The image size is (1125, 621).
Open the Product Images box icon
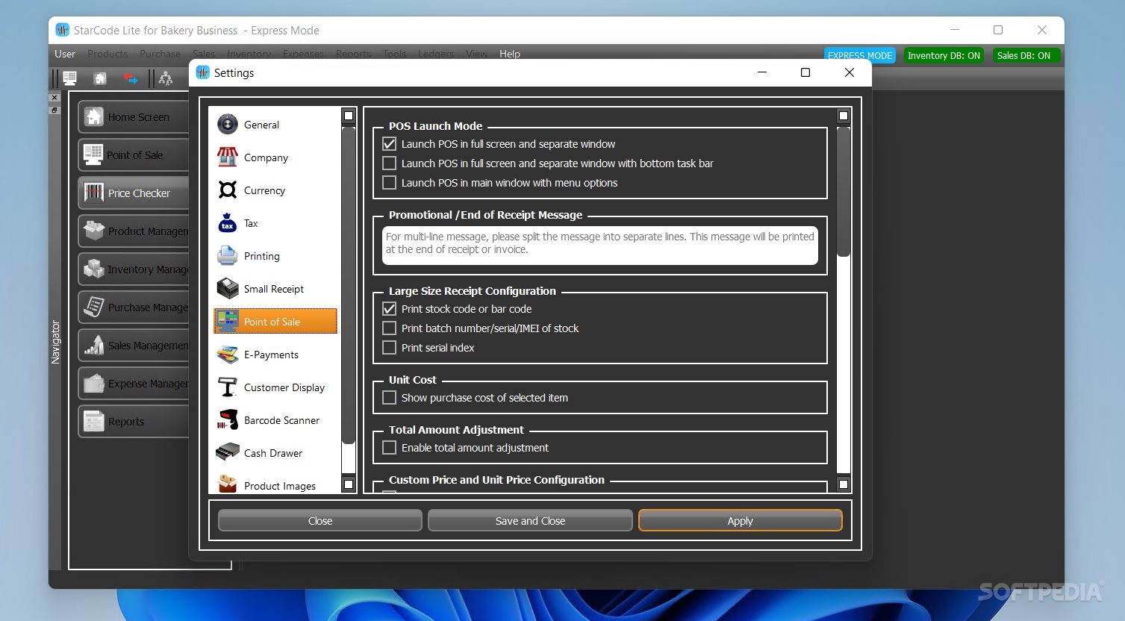[x=228, y=484]
